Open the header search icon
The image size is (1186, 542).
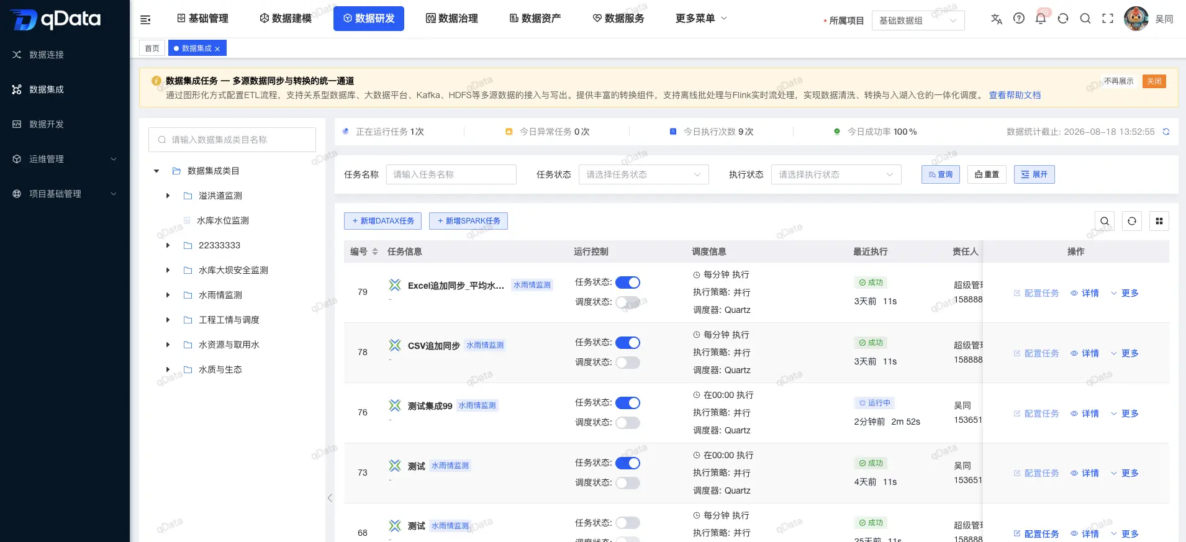click(1085, 19)
